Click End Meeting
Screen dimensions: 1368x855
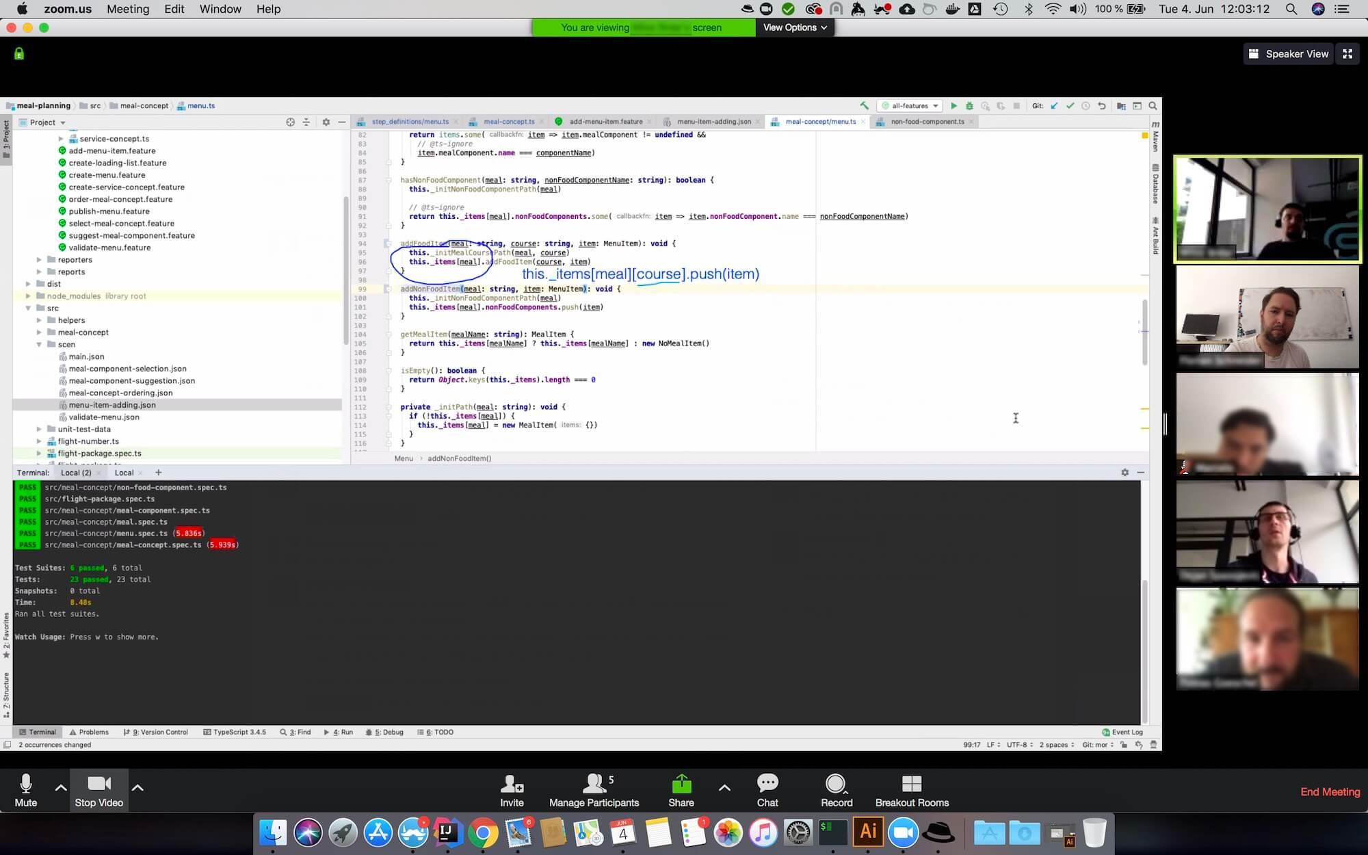[1330, 791]
